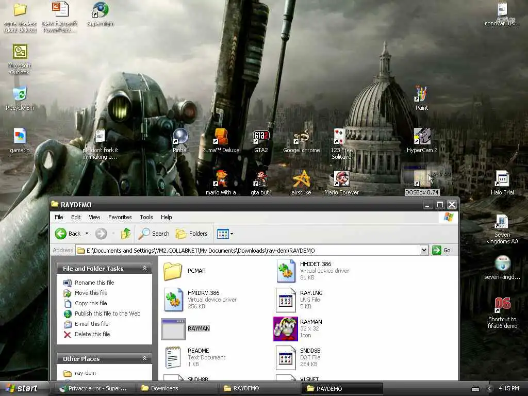The width and height of the screenshot is (528, 396).
Task: Open the Help menu
Action: pyautogui.click(x=167, y=217)
